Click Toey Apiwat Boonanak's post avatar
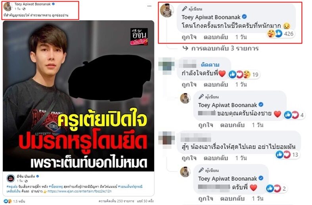 pyautogui.click(x=8, y=7)
